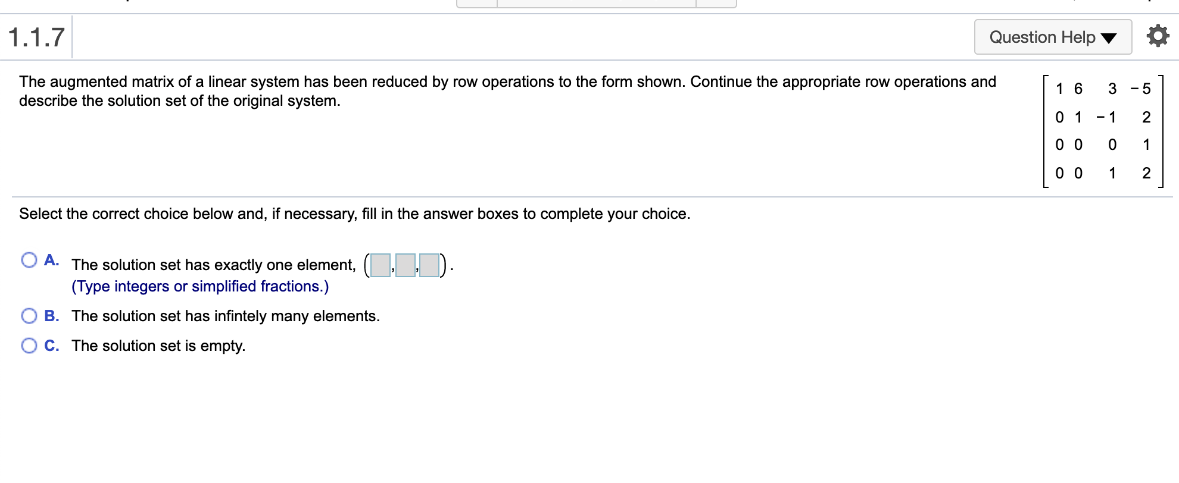
Task: Click the first answer box in choice A
Action: 380,265
